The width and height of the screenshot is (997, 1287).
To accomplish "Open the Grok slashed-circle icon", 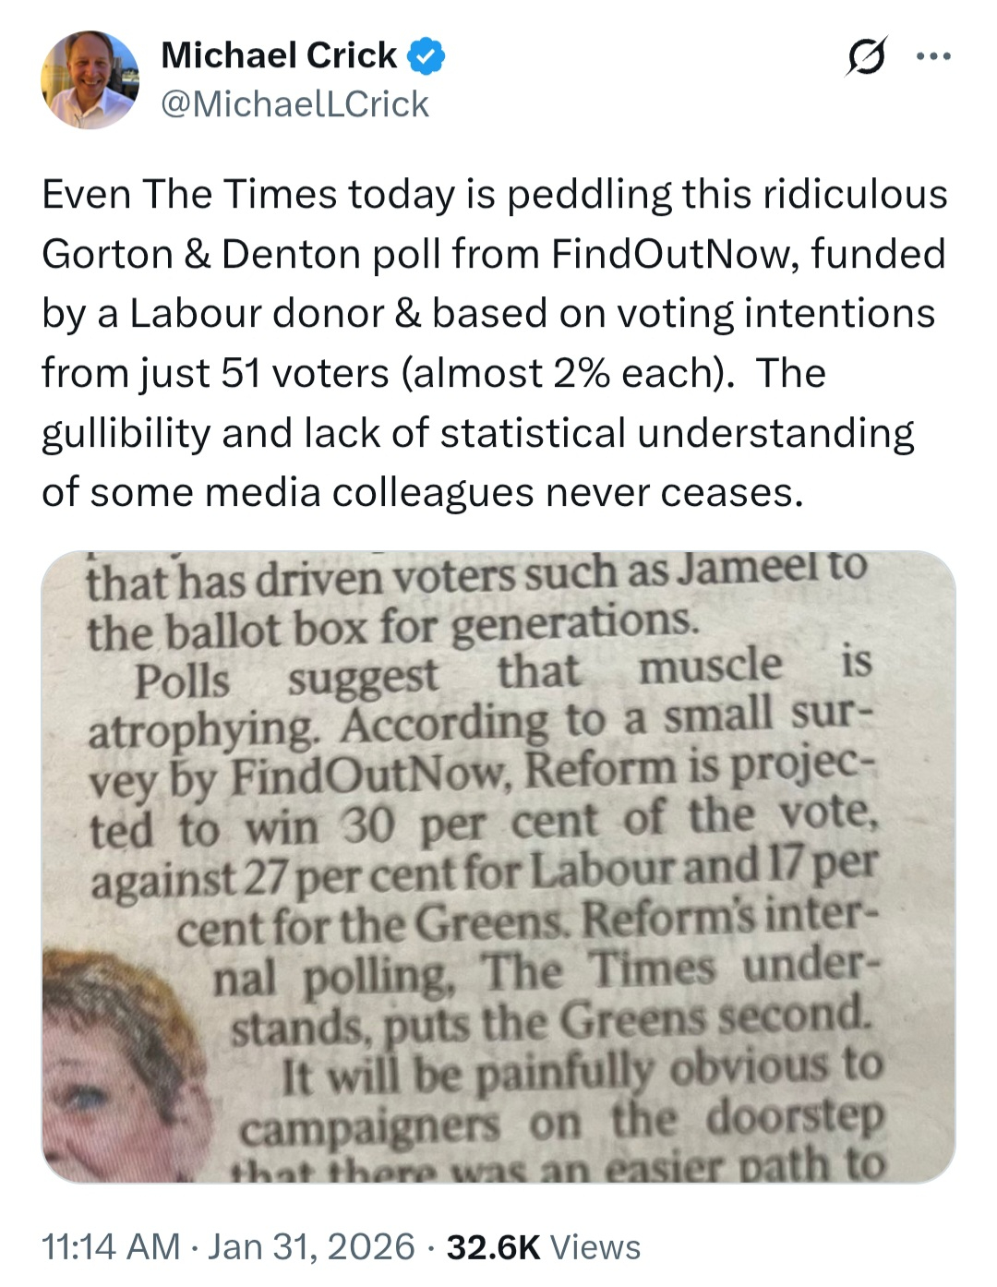I will 867,57.
